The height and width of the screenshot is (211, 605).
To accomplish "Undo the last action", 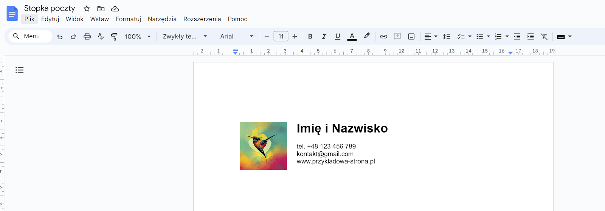I will pos(60,37).
